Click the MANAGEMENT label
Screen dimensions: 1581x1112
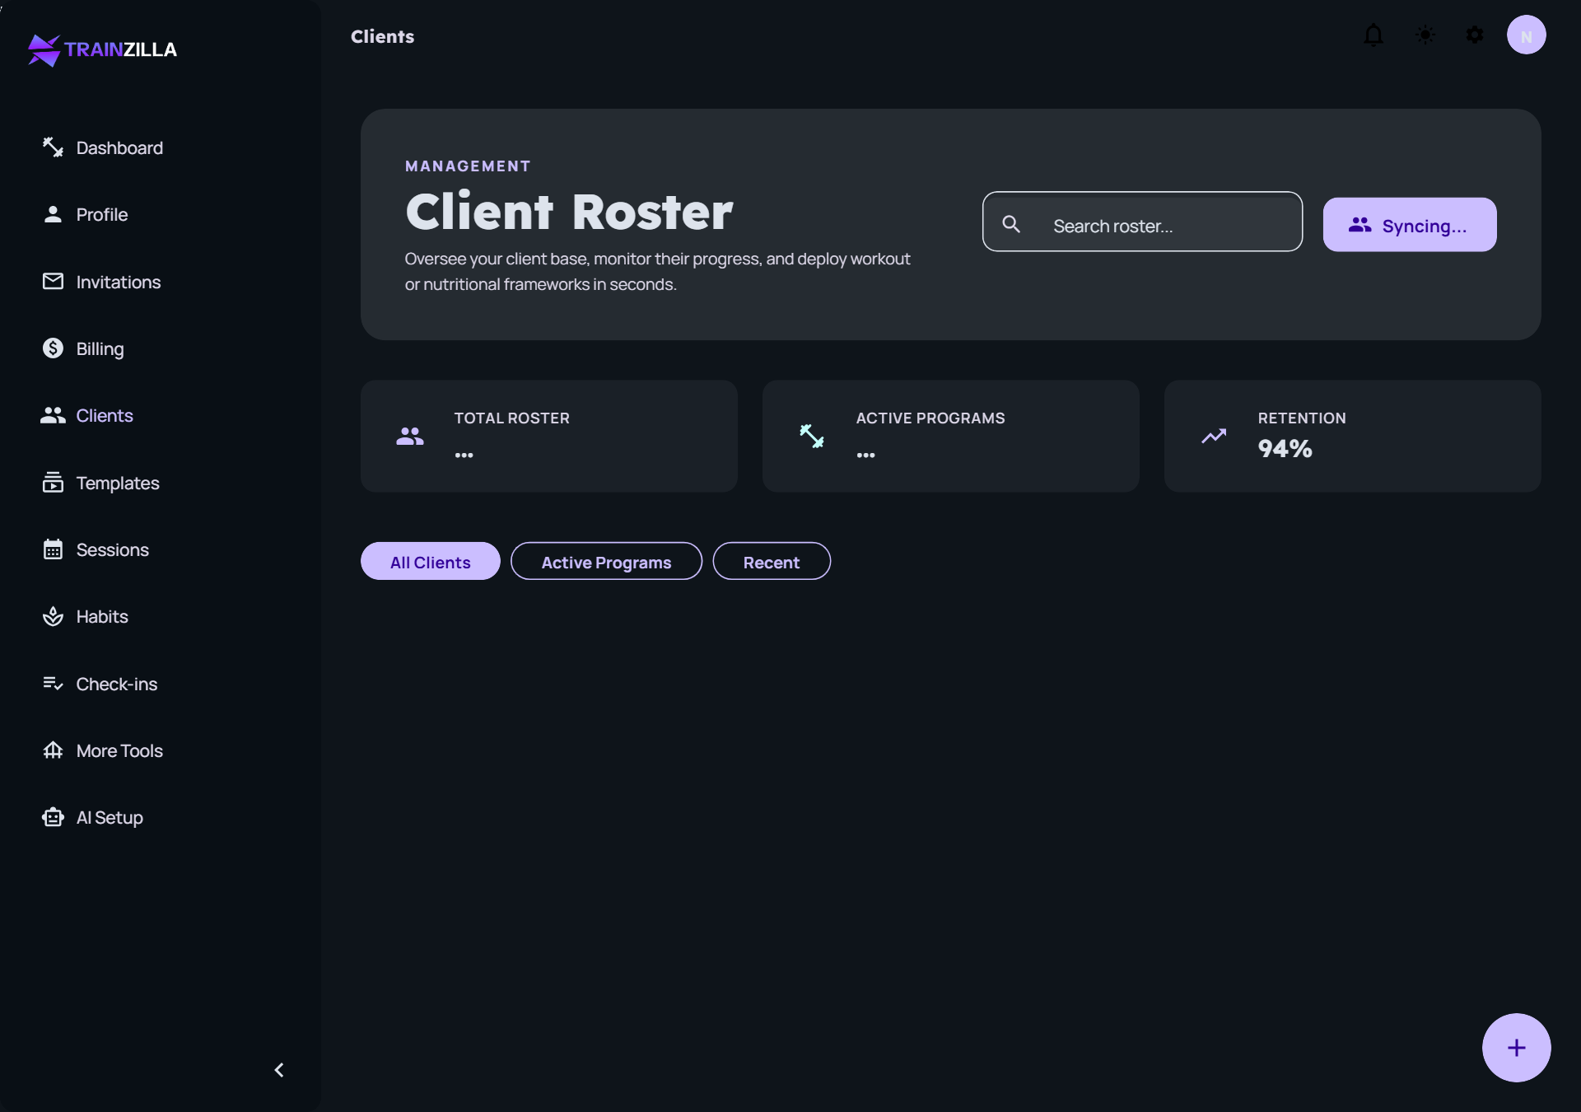click(468, 166)
